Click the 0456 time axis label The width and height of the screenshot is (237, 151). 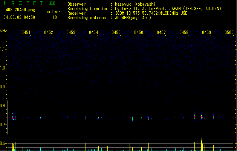(139, 32)
